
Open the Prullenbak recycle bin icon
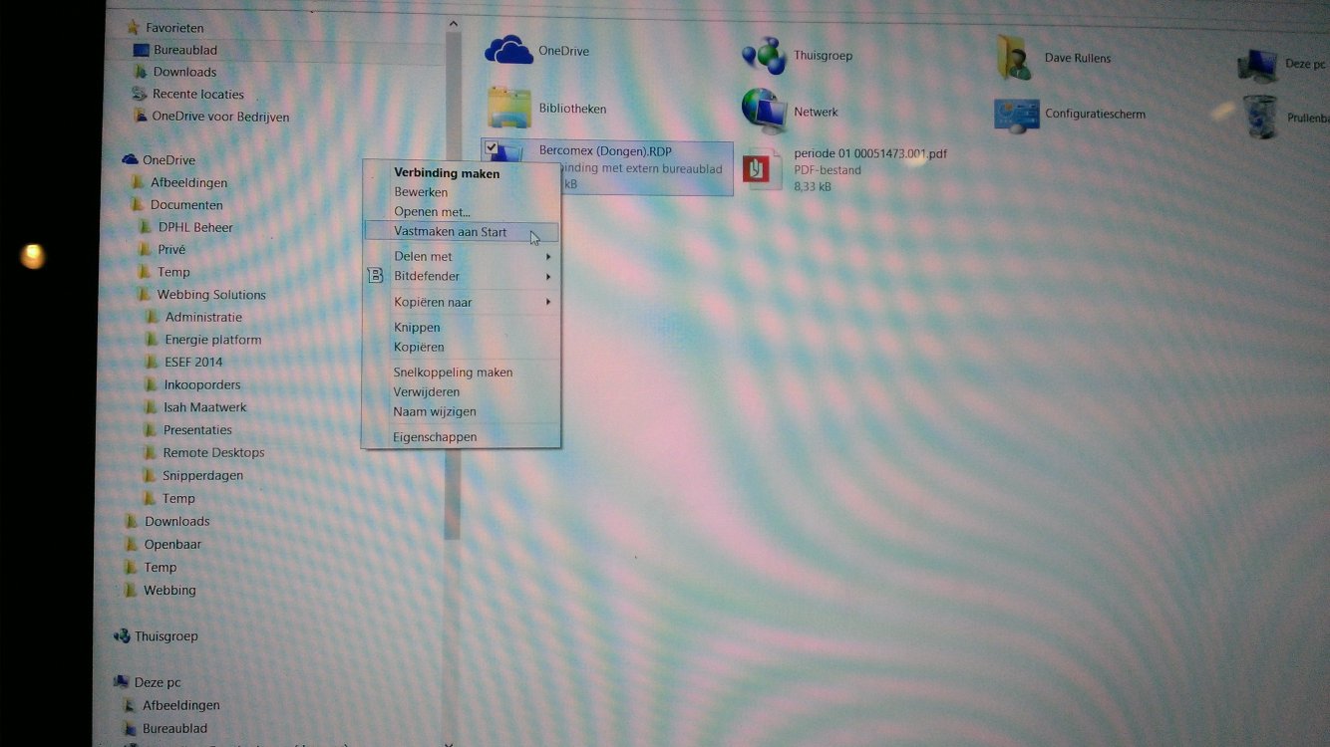click(x=1260, y=117)
